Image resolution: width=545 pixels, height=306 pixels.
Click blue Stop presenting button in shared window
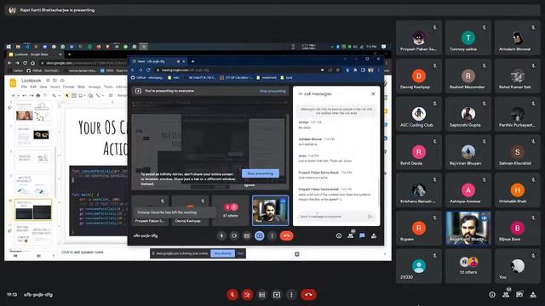[261, 173]
